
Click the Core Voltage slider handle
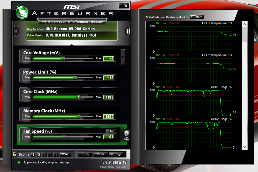pos(63,58)
